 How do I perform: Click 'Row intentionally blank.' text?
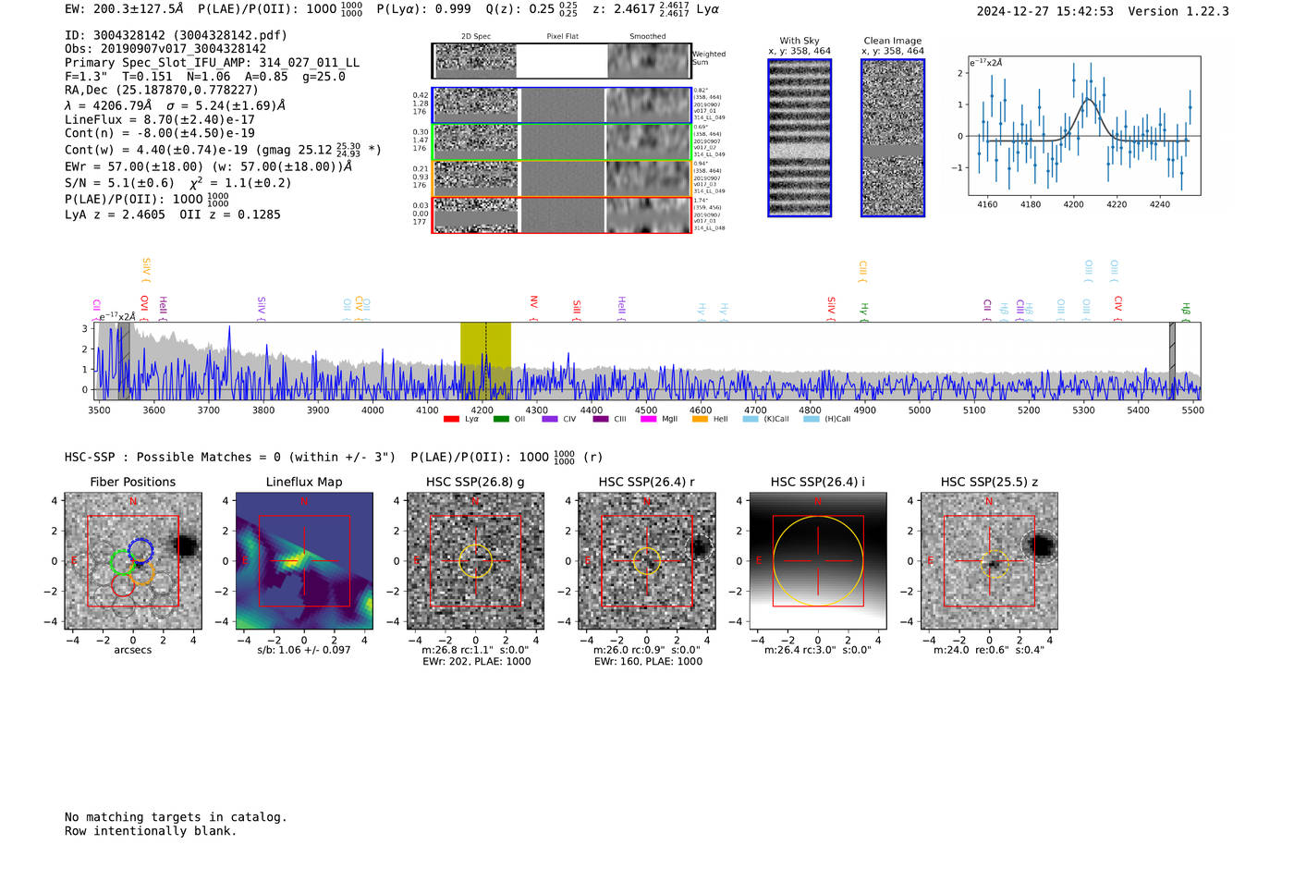[151, 831]
